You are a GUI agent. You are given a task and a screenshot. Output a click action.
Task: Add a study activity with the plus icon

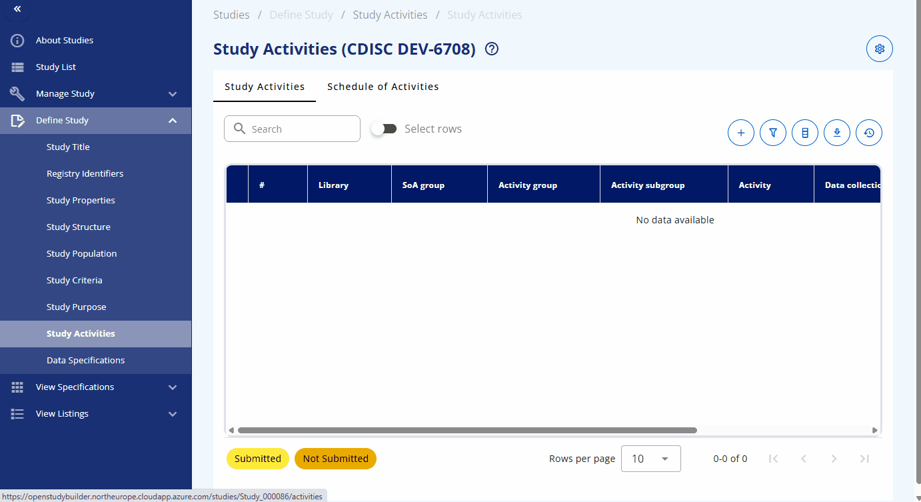tap(741, 133)
